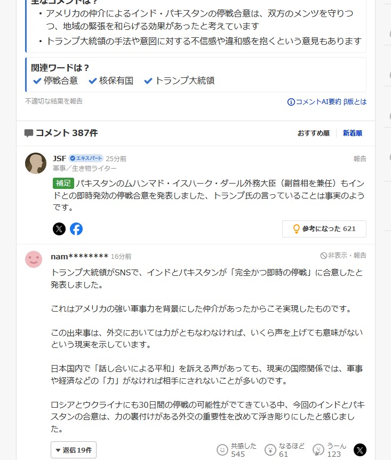Sort comments by 新着順

(x=353, y=133)
